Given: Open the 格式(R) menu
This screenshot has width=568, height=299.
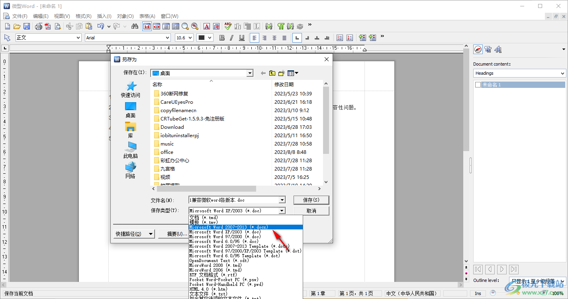Looking at the screenshot, I should [84, 16].
